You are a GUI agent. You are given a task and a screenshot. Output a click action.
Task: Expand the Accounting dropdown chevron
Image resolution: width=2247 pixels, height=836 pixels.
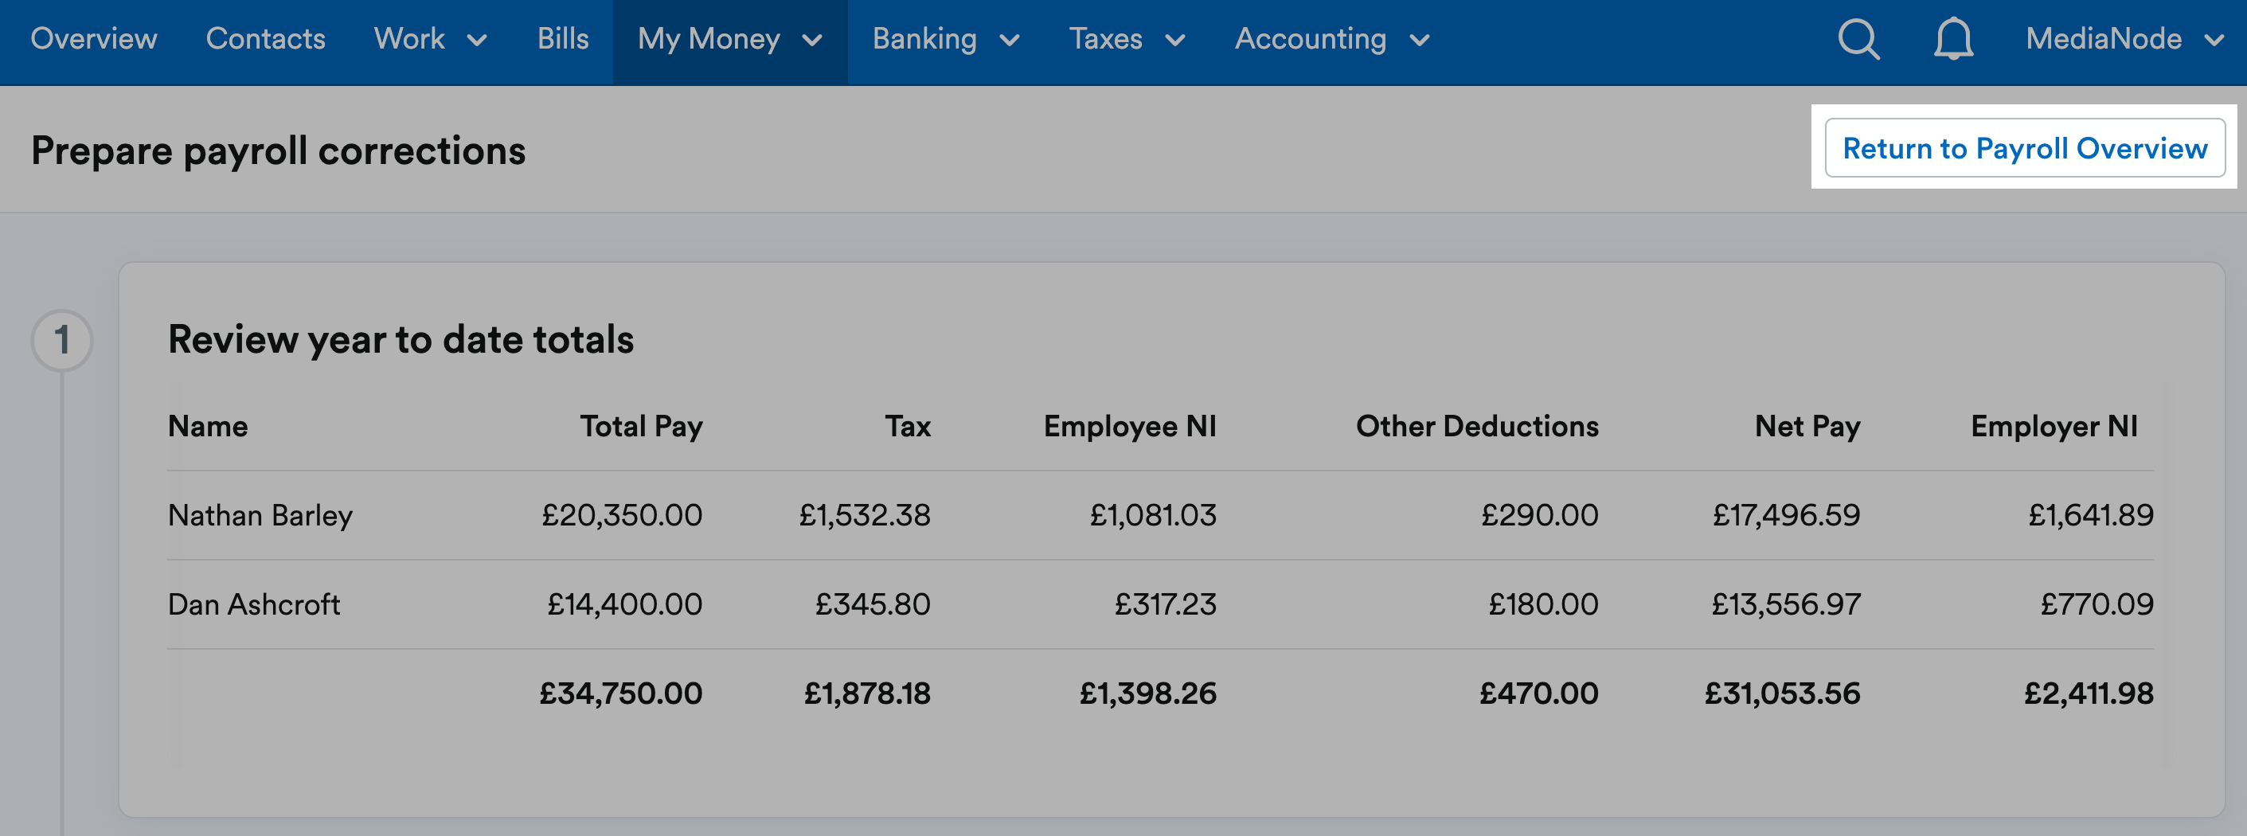pyautogui.click(x=1419, y=40)
